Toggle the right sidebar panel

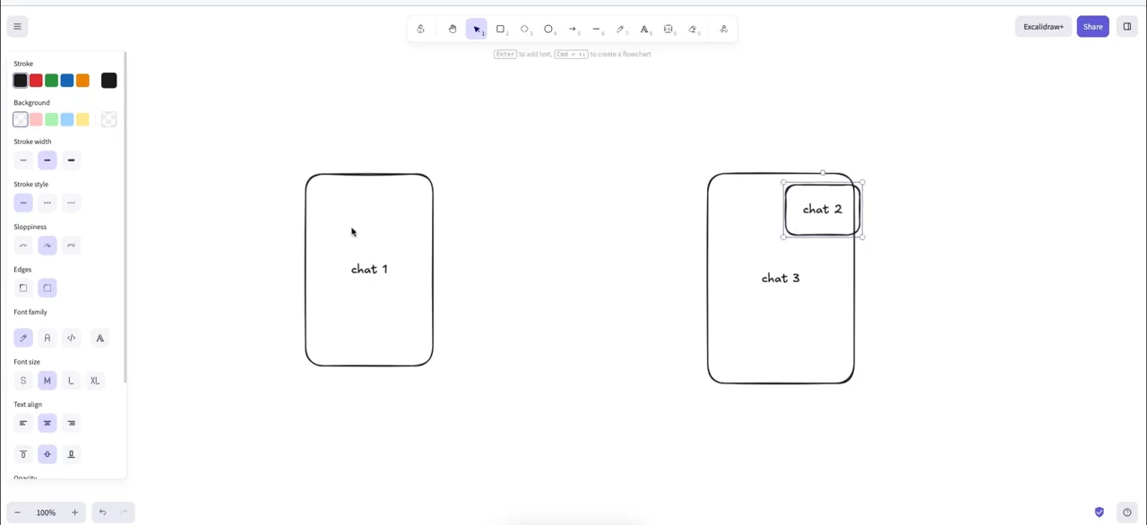tap(1127, 27)
